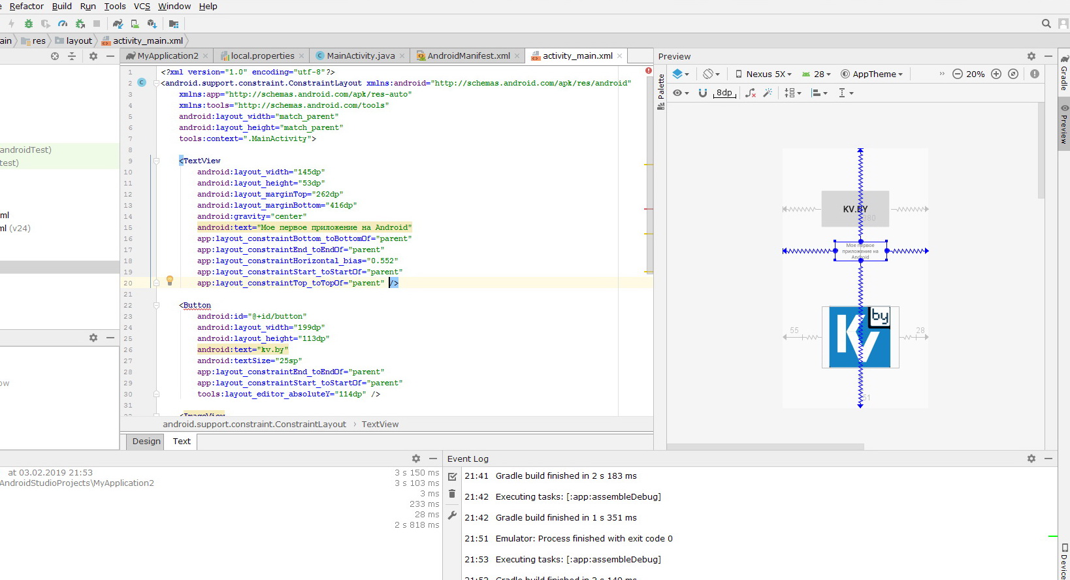Click Attach debugger to Android process icon
The width and height of the screenshot is (1070, 580).
80,24
